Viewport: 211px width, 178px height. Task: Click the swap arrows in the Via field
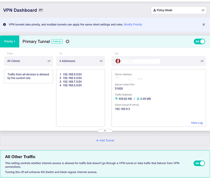[x=202, y=61]
